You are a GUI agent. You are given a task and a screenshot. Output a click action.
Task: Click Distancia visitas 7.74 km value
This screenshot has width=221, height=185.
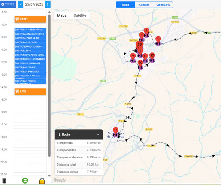pyautogui.click(x=92, y=172)
